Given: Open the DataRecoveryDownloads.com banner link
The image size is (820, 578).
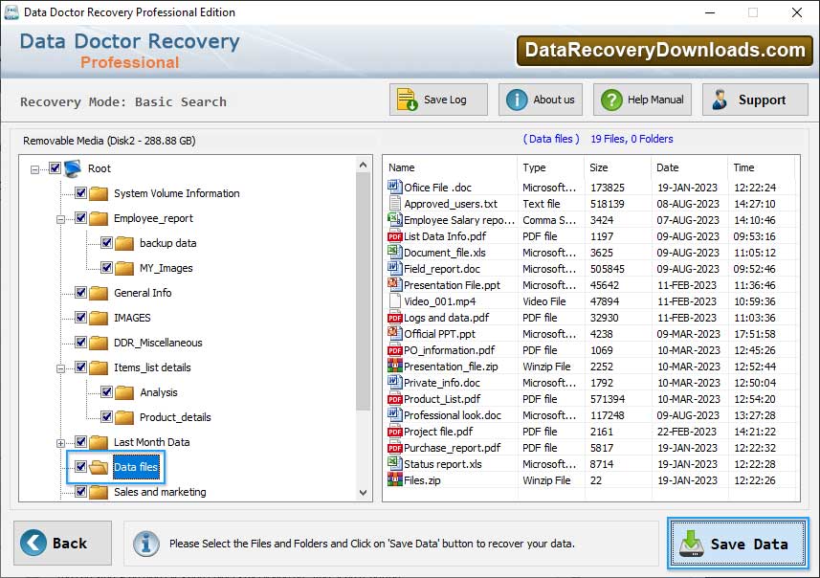Looking at the screenshot, I should 665,50.
